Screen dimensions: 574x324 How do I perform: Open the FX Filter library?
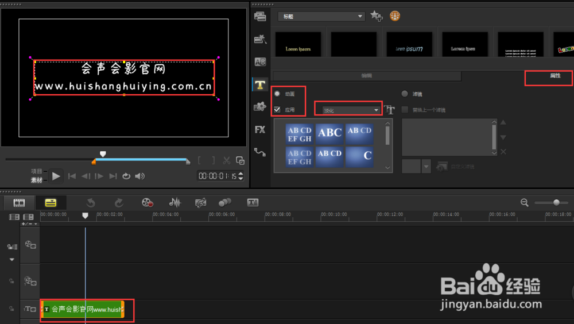[260, 129]
